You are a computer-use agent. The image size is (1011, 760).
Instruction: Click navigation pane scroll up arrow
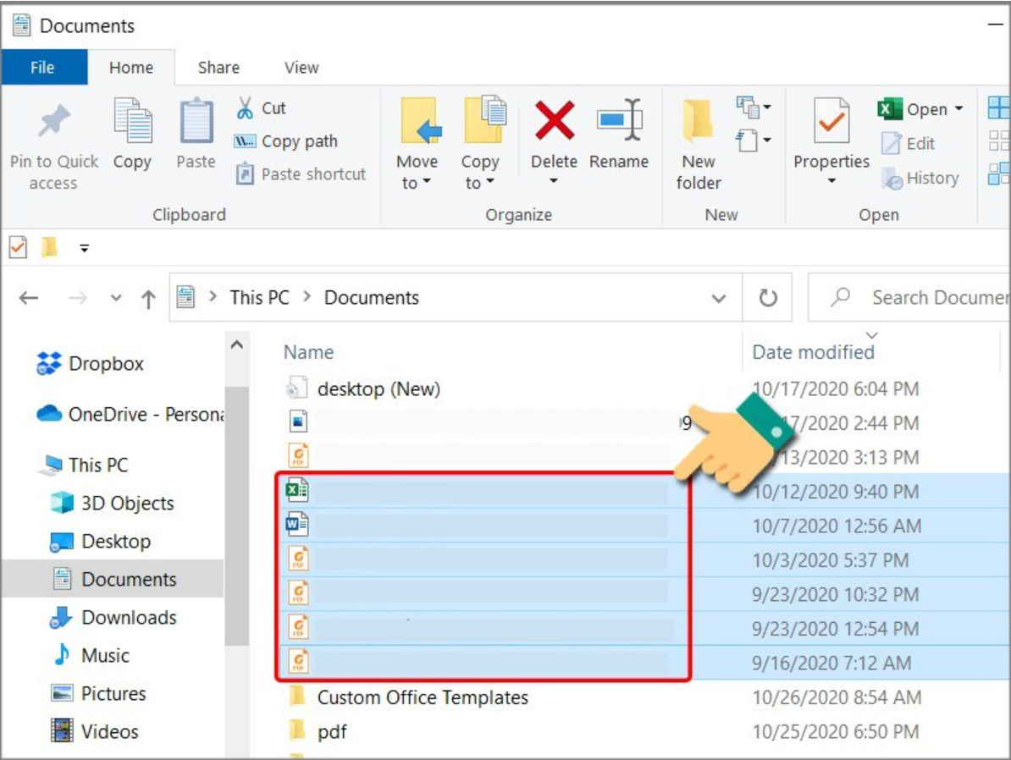tap(237, 344)
